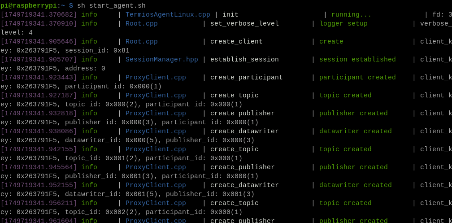Click the 'session established' status text
Image resolution: width=452 pixels, height=223 pixels.
(x=357, y=60)
